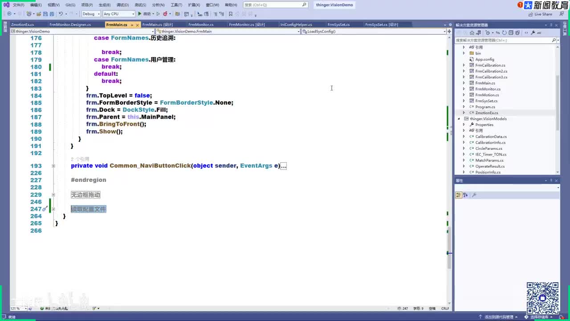Image resolution: width=570 pixels, height=321 pixels.
Task: Click the Save All icon in the toolbar
Action: click(52, 14)
